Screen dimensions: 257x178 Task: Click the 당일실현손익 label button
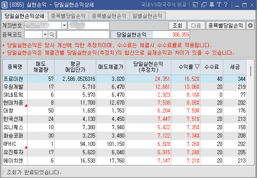[x=132, y=35]
